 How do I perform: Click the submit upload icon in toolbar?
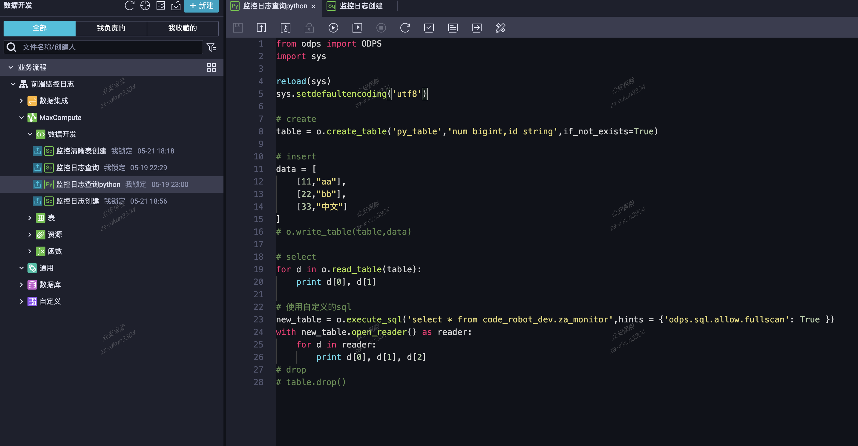(x=261, y=28)
